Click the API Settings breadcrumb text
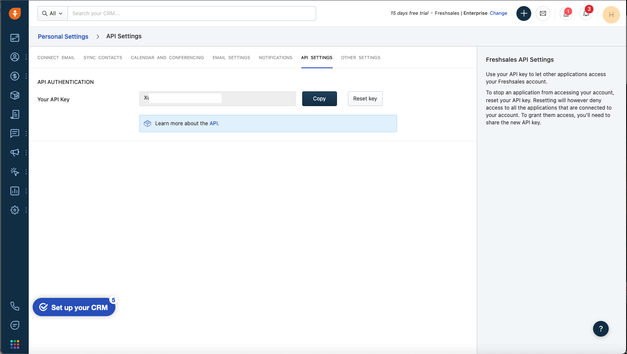 pyautogui.click(x=124, y=36)
